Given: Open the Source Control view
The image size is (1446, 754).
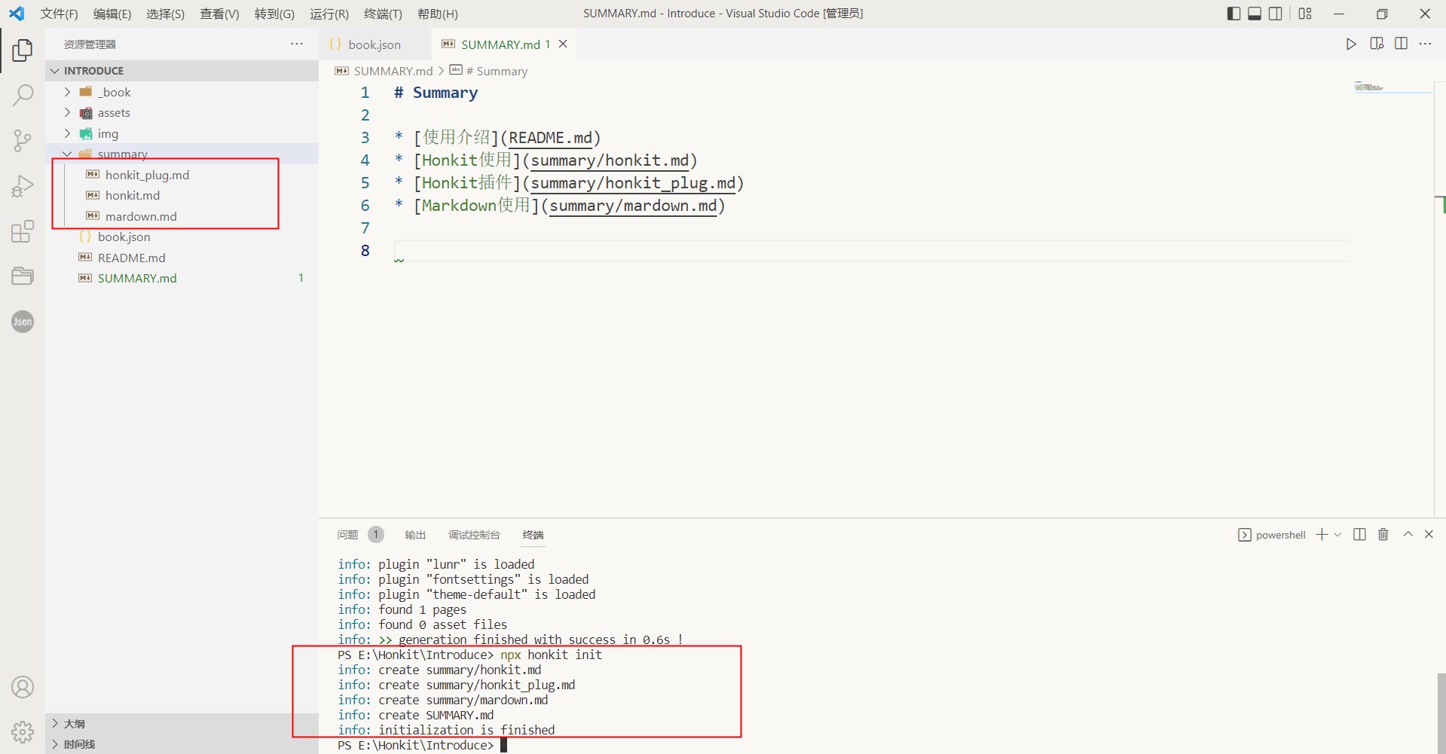Looking at the screenshot, I should (23, 140).
